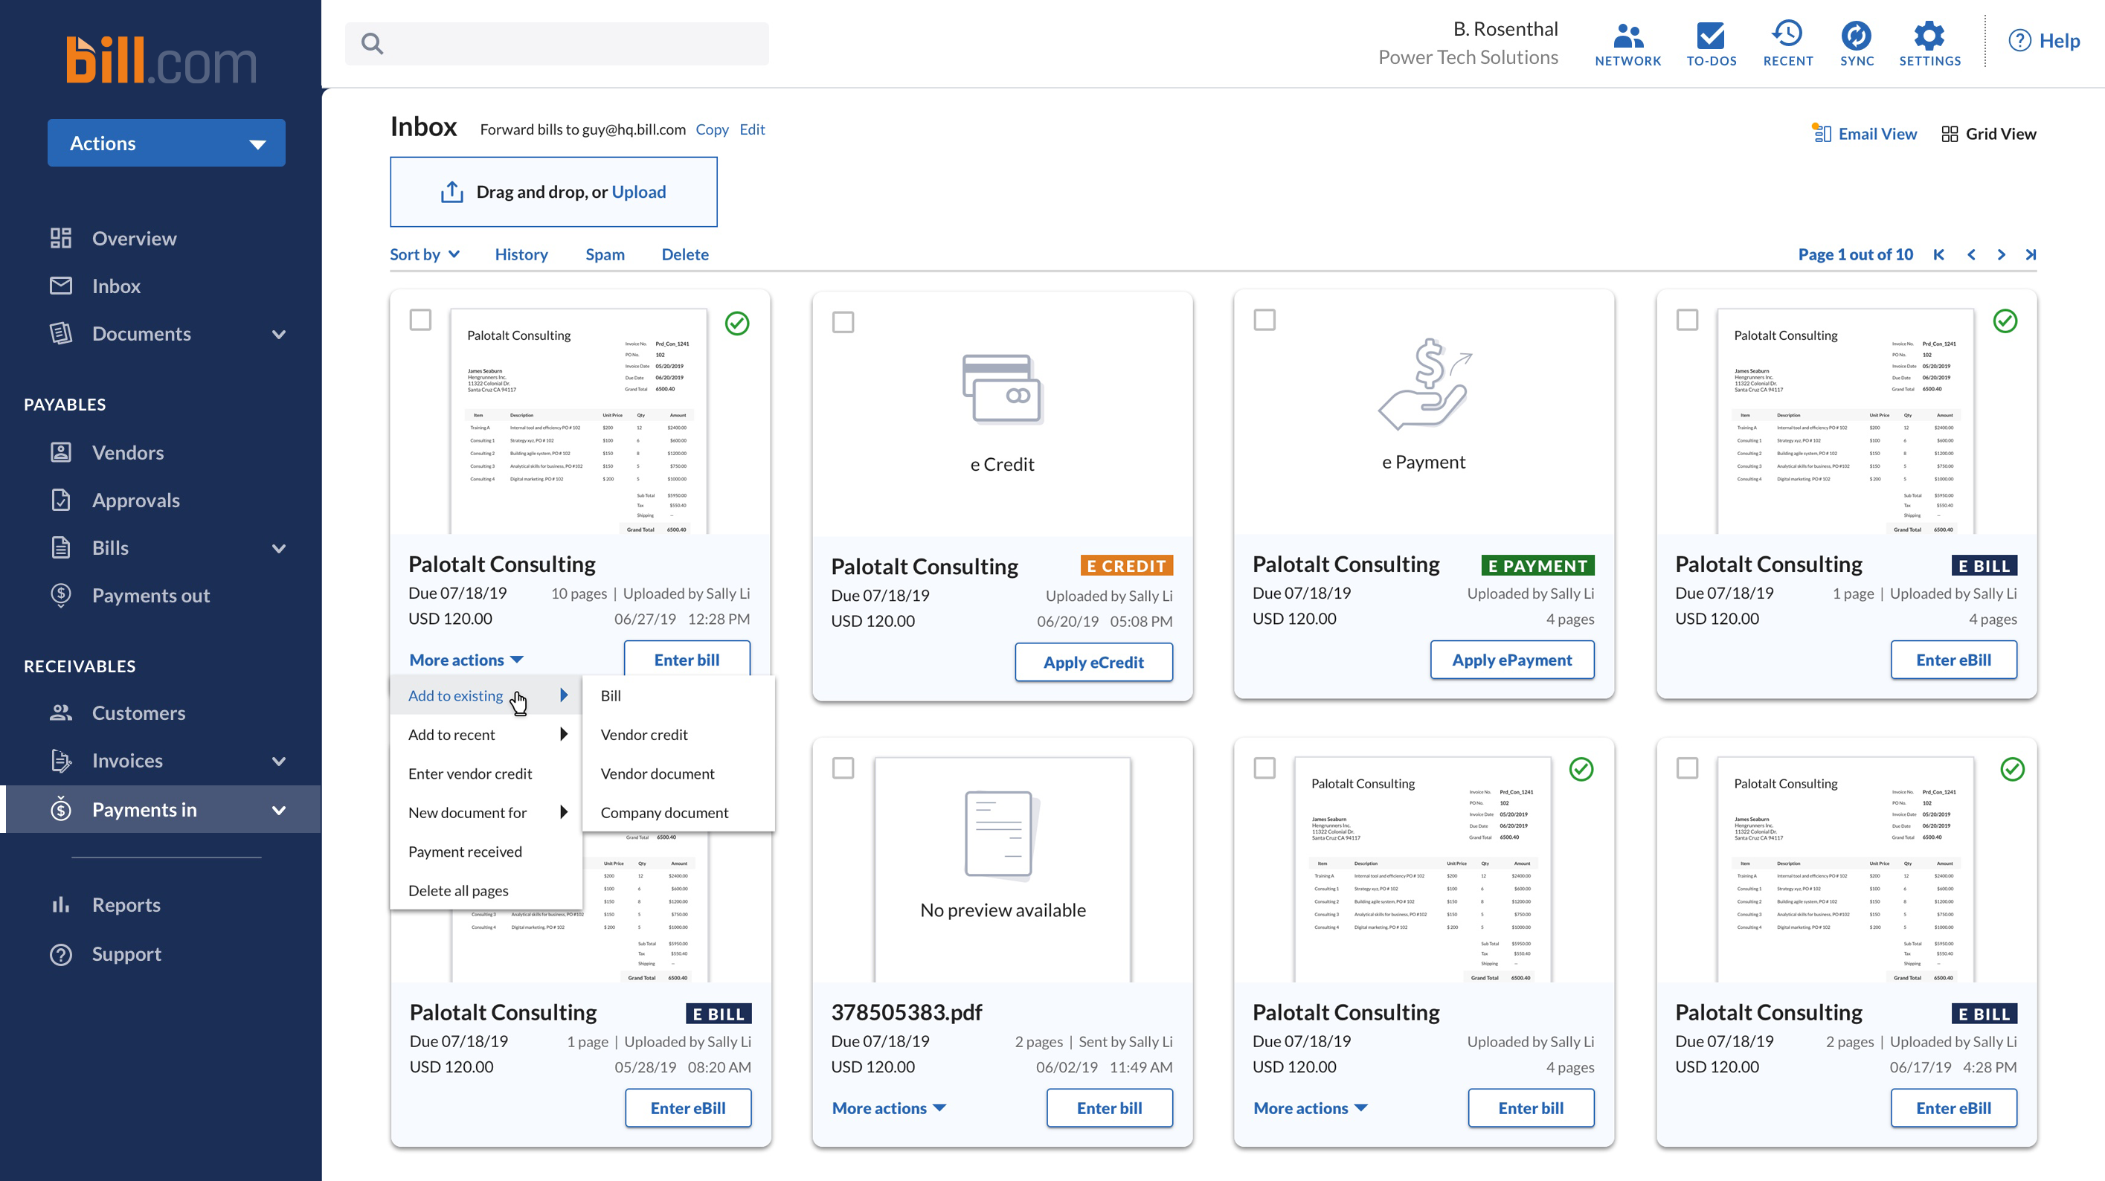Go to next page arrow
The image size is (2105, 1181).
click(x=2001, y=254)
